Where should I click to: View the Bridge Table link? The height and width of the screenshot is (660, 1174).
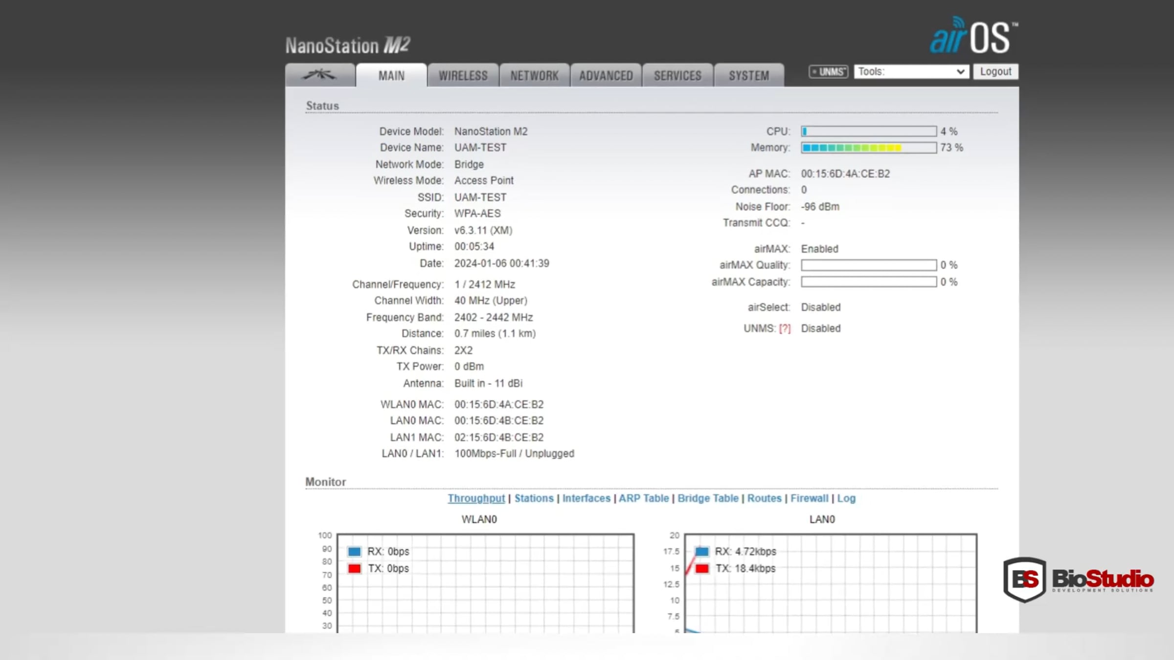coord(707,498)
